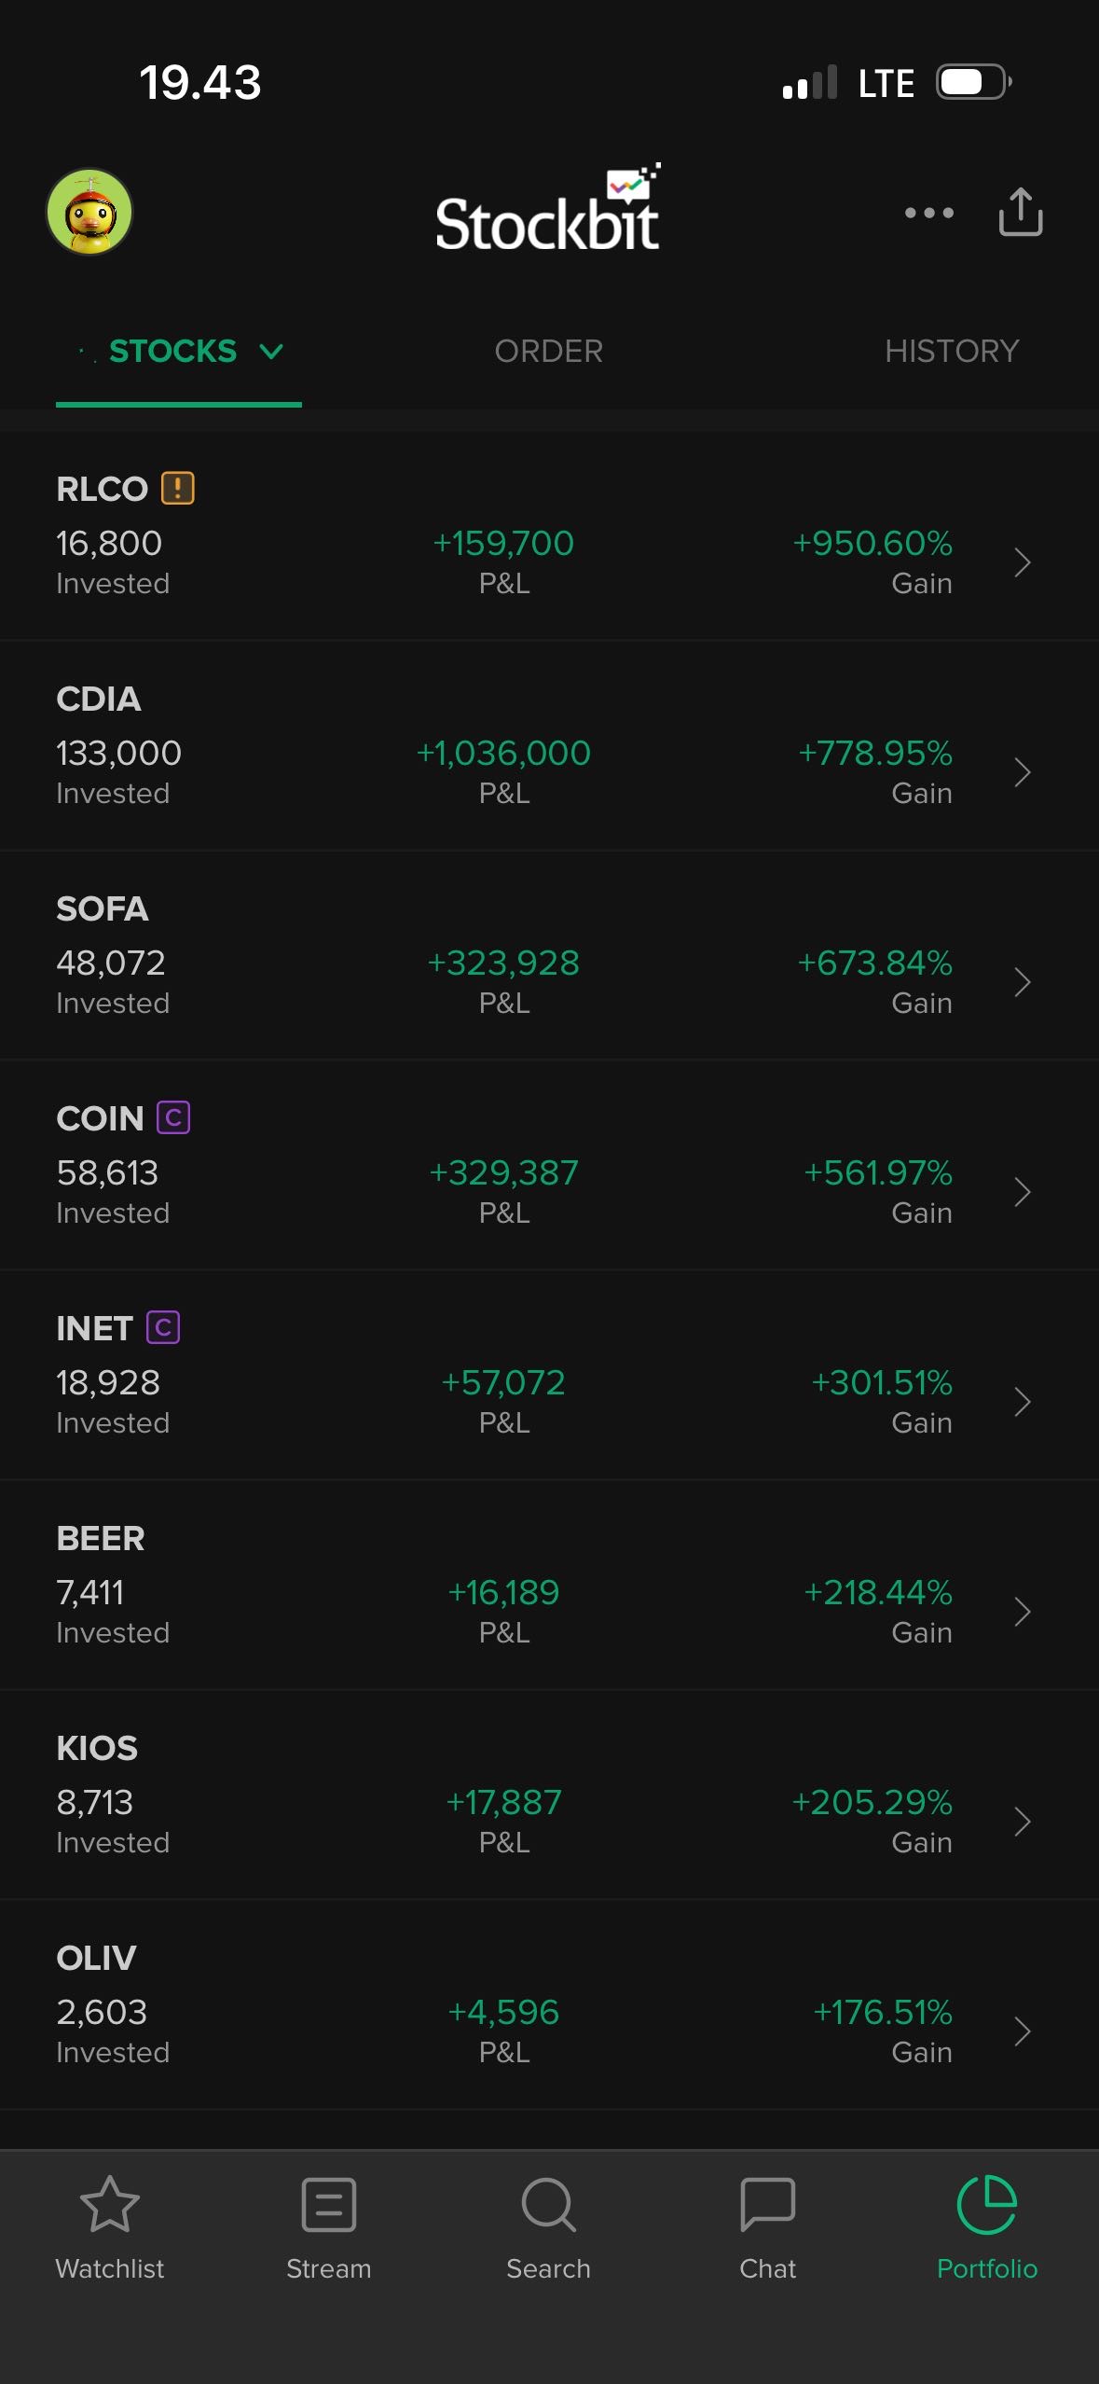
Task: Open the Search magnifier icon
Action: pos(548,2206)
